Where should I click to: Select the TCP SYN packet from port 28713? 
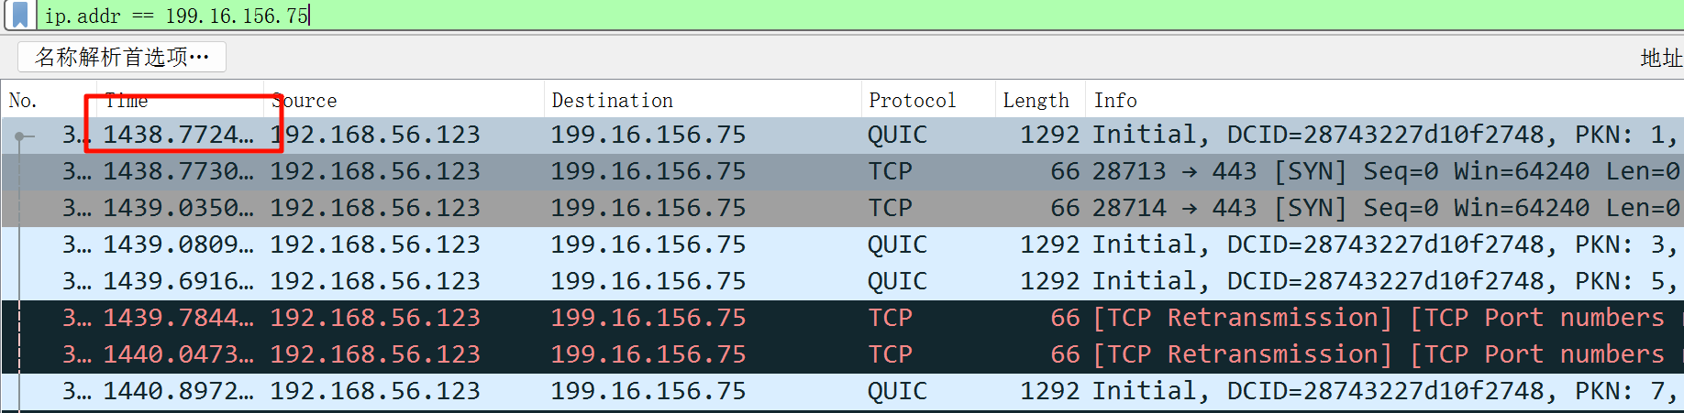click(x=642, y=172)
